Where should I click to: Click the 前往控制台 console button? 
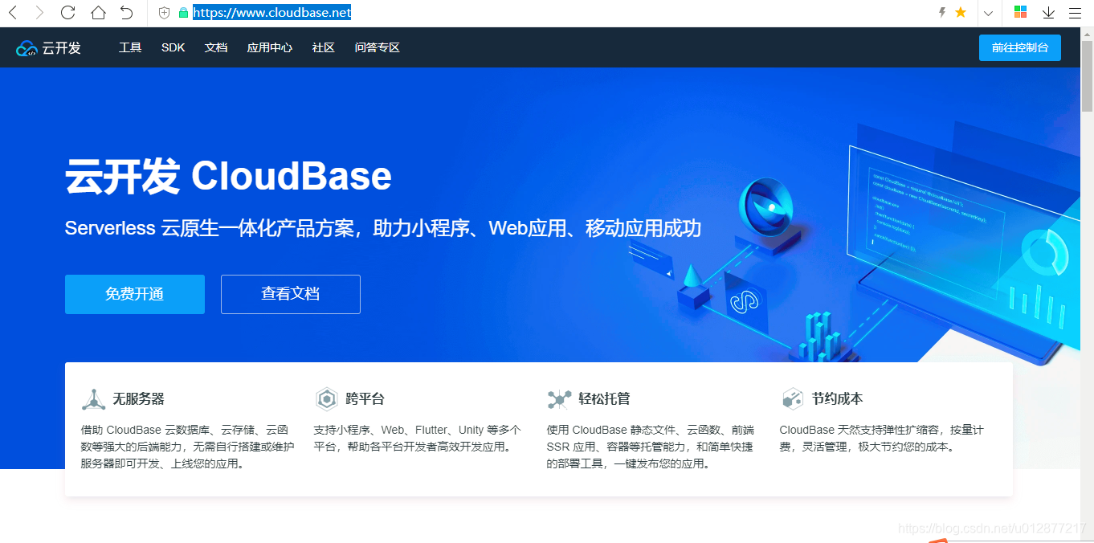[x=1019, y=47]
